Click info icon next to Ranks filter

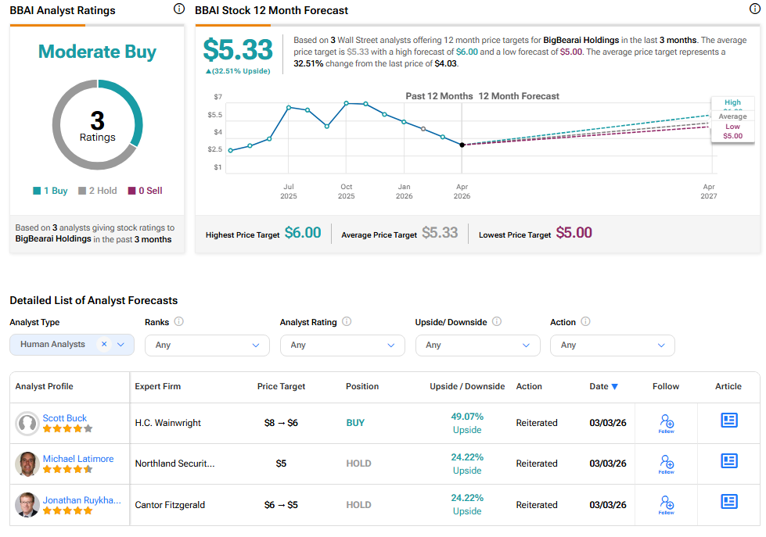tap(179, 322)
